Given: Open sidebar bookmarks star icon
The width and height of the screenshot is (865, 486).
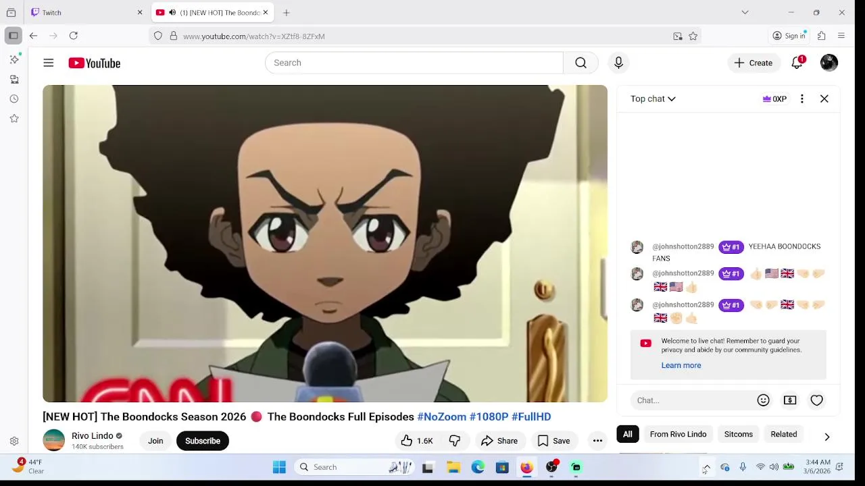Looking at the screenshot, I should (14, 119).
